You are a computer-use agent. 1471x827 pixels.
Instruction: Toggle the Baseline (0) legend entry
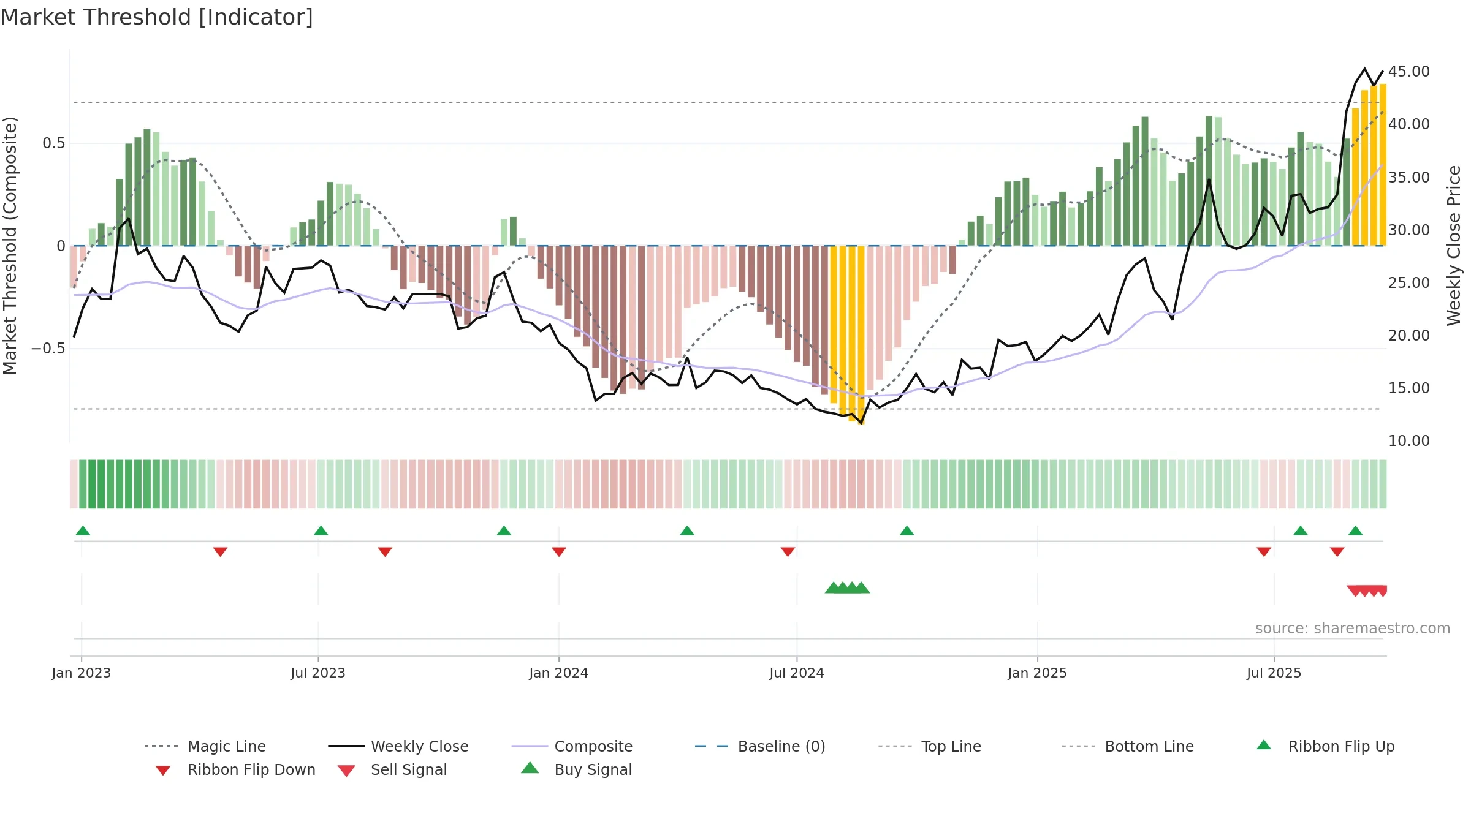(x=760, y=746)
